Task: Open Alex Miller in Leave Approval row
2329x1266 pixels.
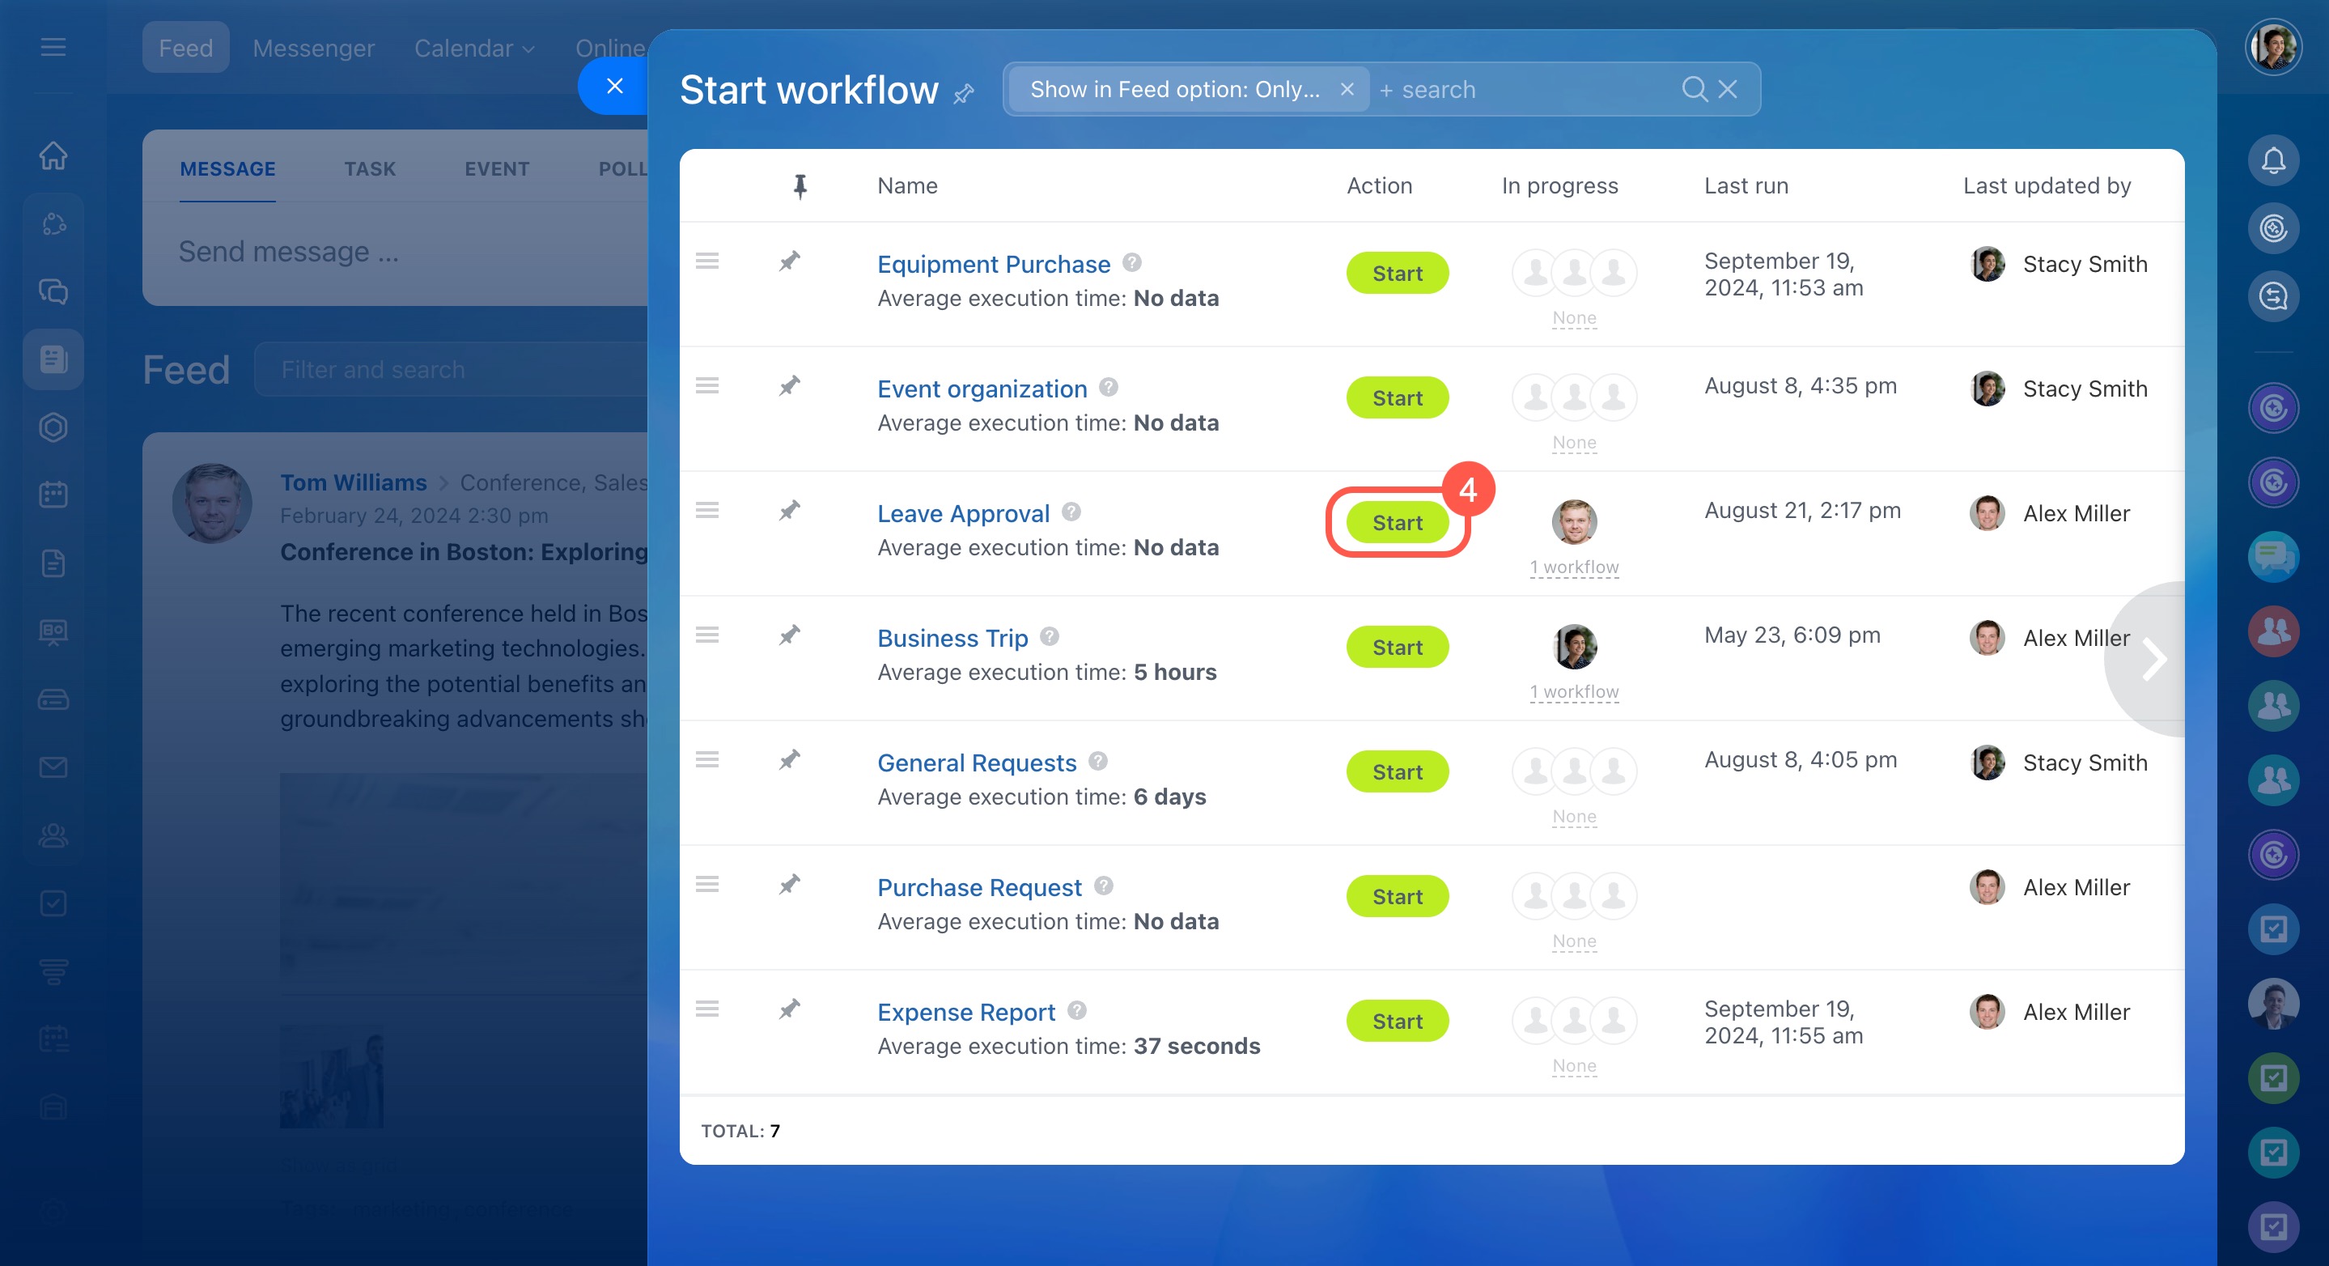Action: click(2076, 514)
